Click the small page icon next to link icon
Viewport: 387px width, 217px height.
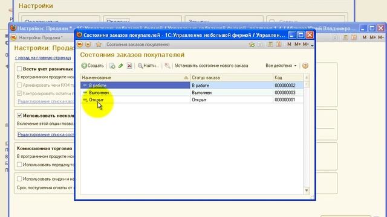coord(260,45)
